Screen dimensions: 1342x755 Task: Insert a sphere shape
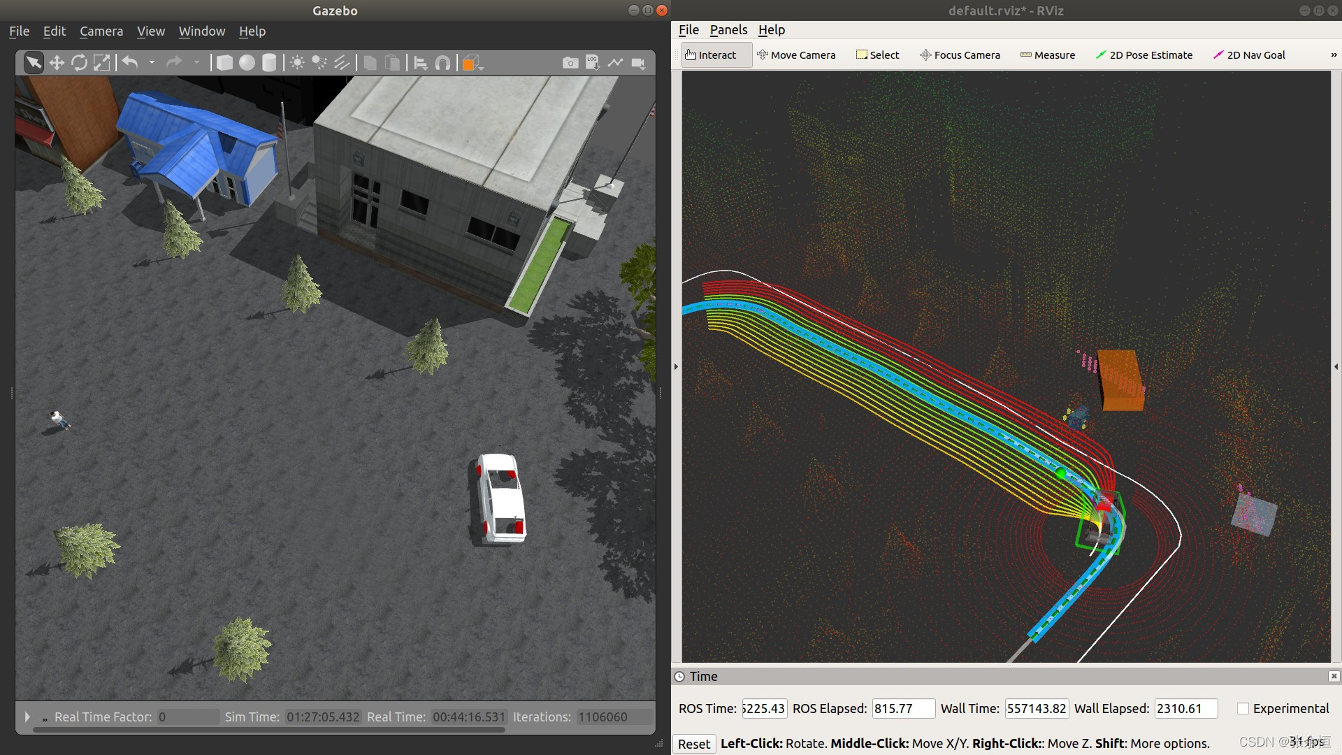(x=247, y=63)
